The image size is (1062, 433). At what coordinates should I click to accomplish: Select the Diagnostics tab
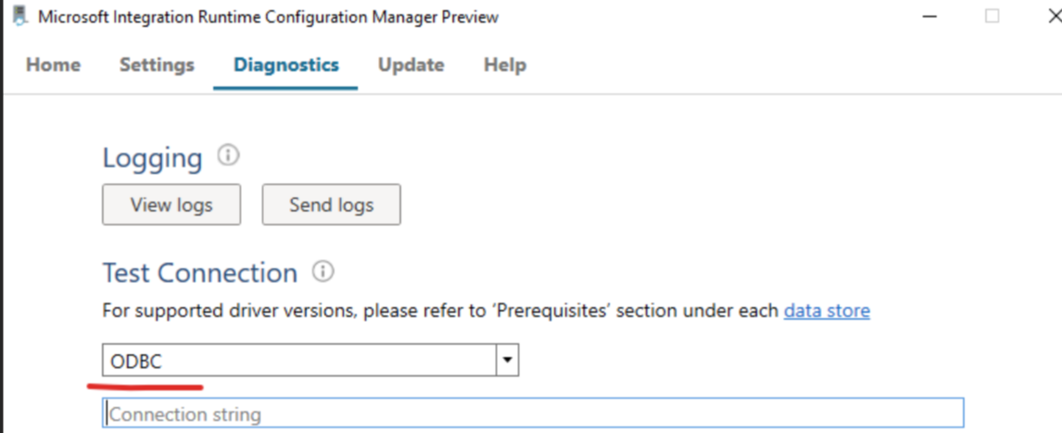click(285, 65)
